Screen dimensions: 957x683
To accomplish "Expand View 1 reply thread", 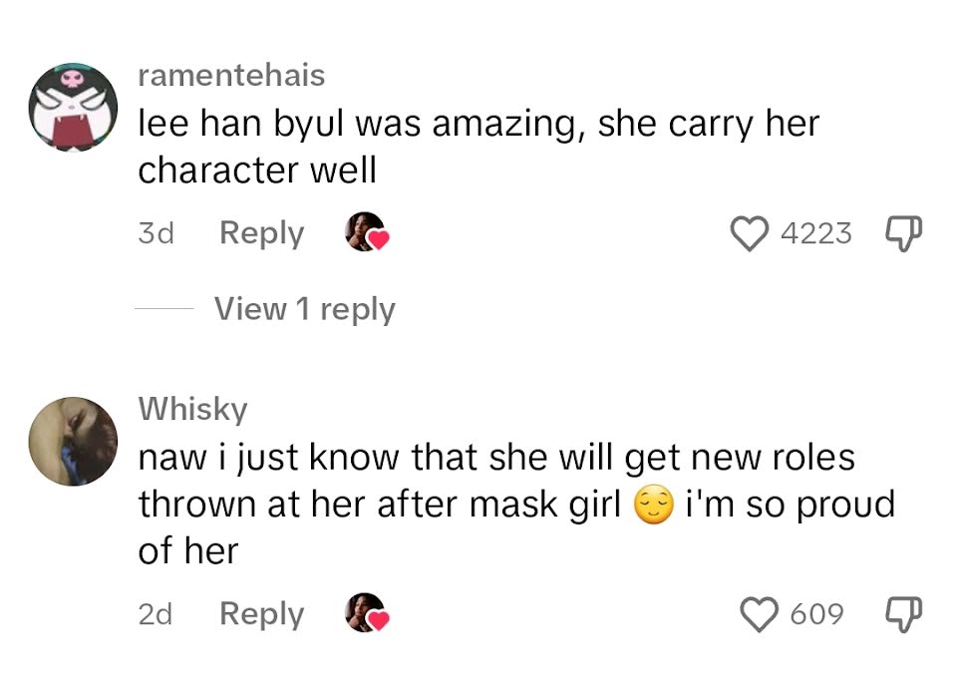I will tap(305, 309).
